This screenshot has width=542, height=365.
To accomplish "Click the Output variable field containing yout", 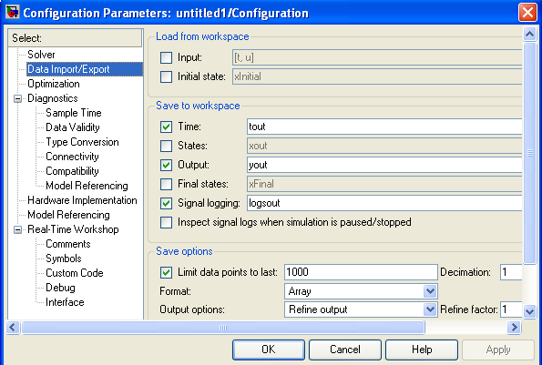I will click(384, 165).
